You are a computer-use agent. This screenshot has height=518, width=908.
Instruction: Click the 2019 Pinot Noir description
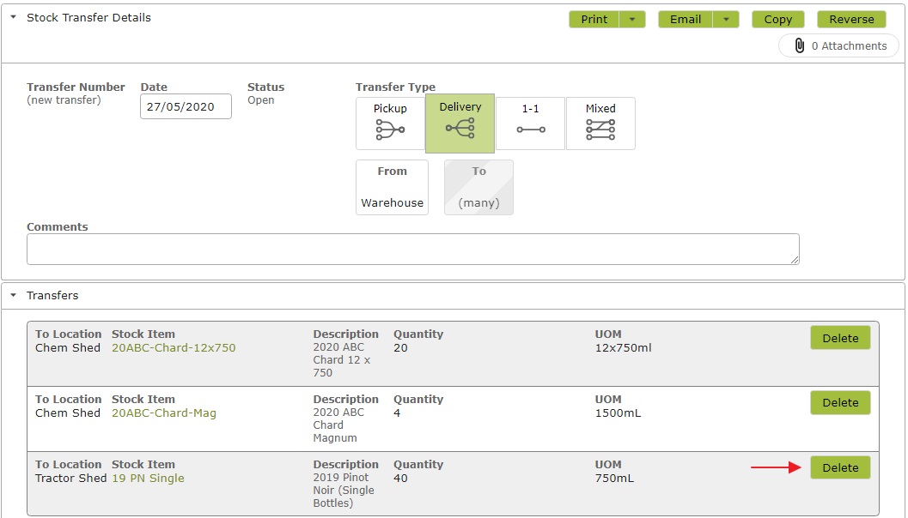344,491
